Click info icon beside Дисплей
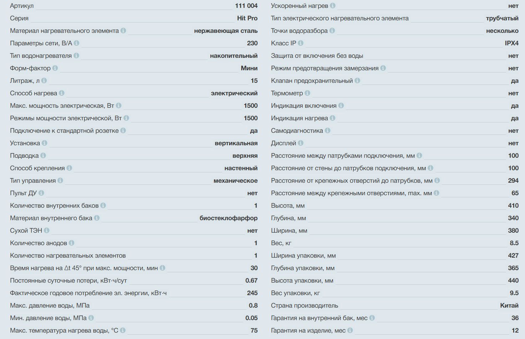Screen dimensions: 525x339 [301, 143]
